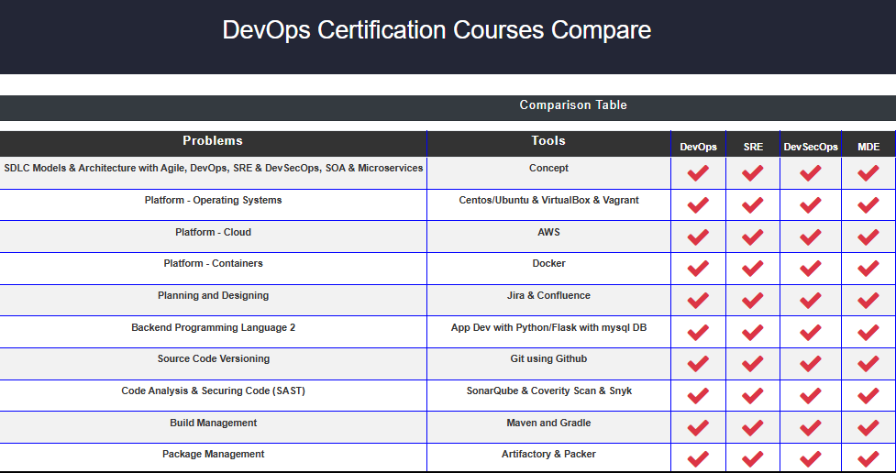This screenshot has height=473, width=896.
Task: Click the Problems column header
Action: pos(213,141)
